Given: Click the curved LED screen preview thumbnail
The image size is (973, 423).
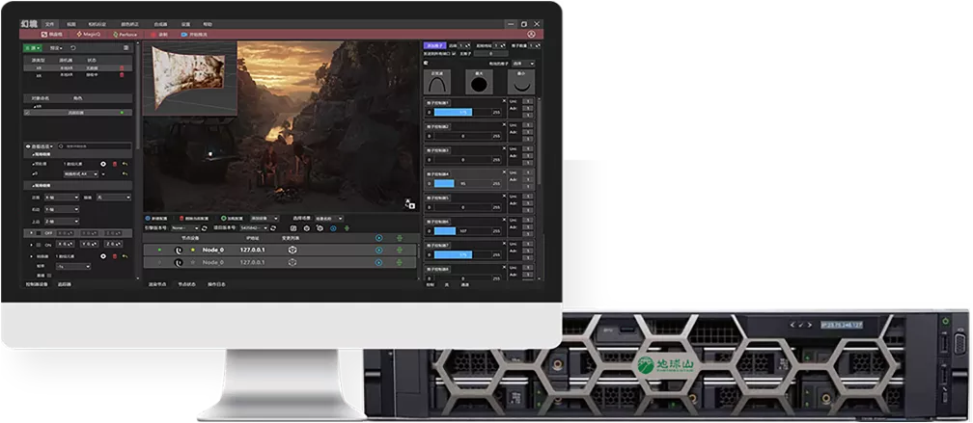Looking at the screenshot, I should pos(190,78).
